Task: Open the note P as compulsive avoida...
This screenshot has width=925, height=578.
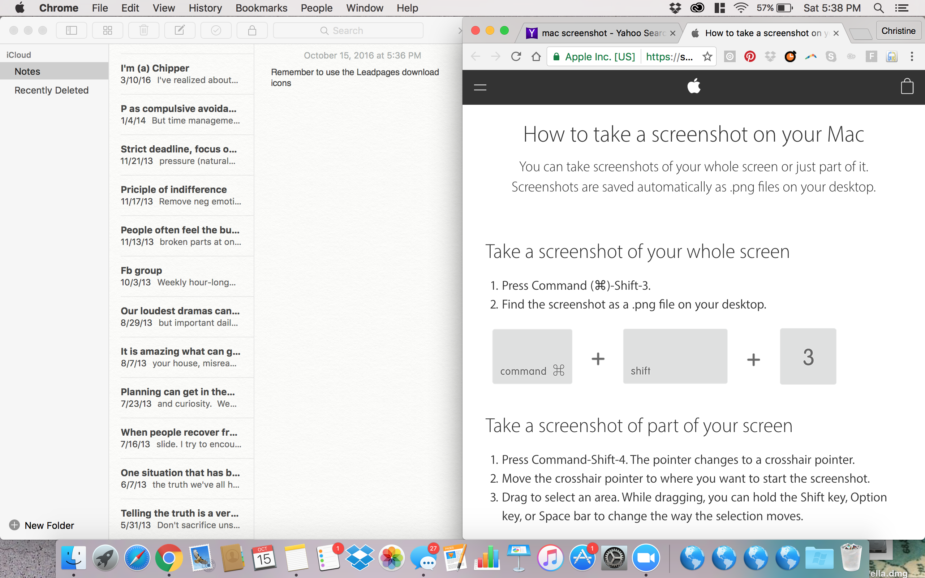Action: pyautogui.click(x=181, y=114)
